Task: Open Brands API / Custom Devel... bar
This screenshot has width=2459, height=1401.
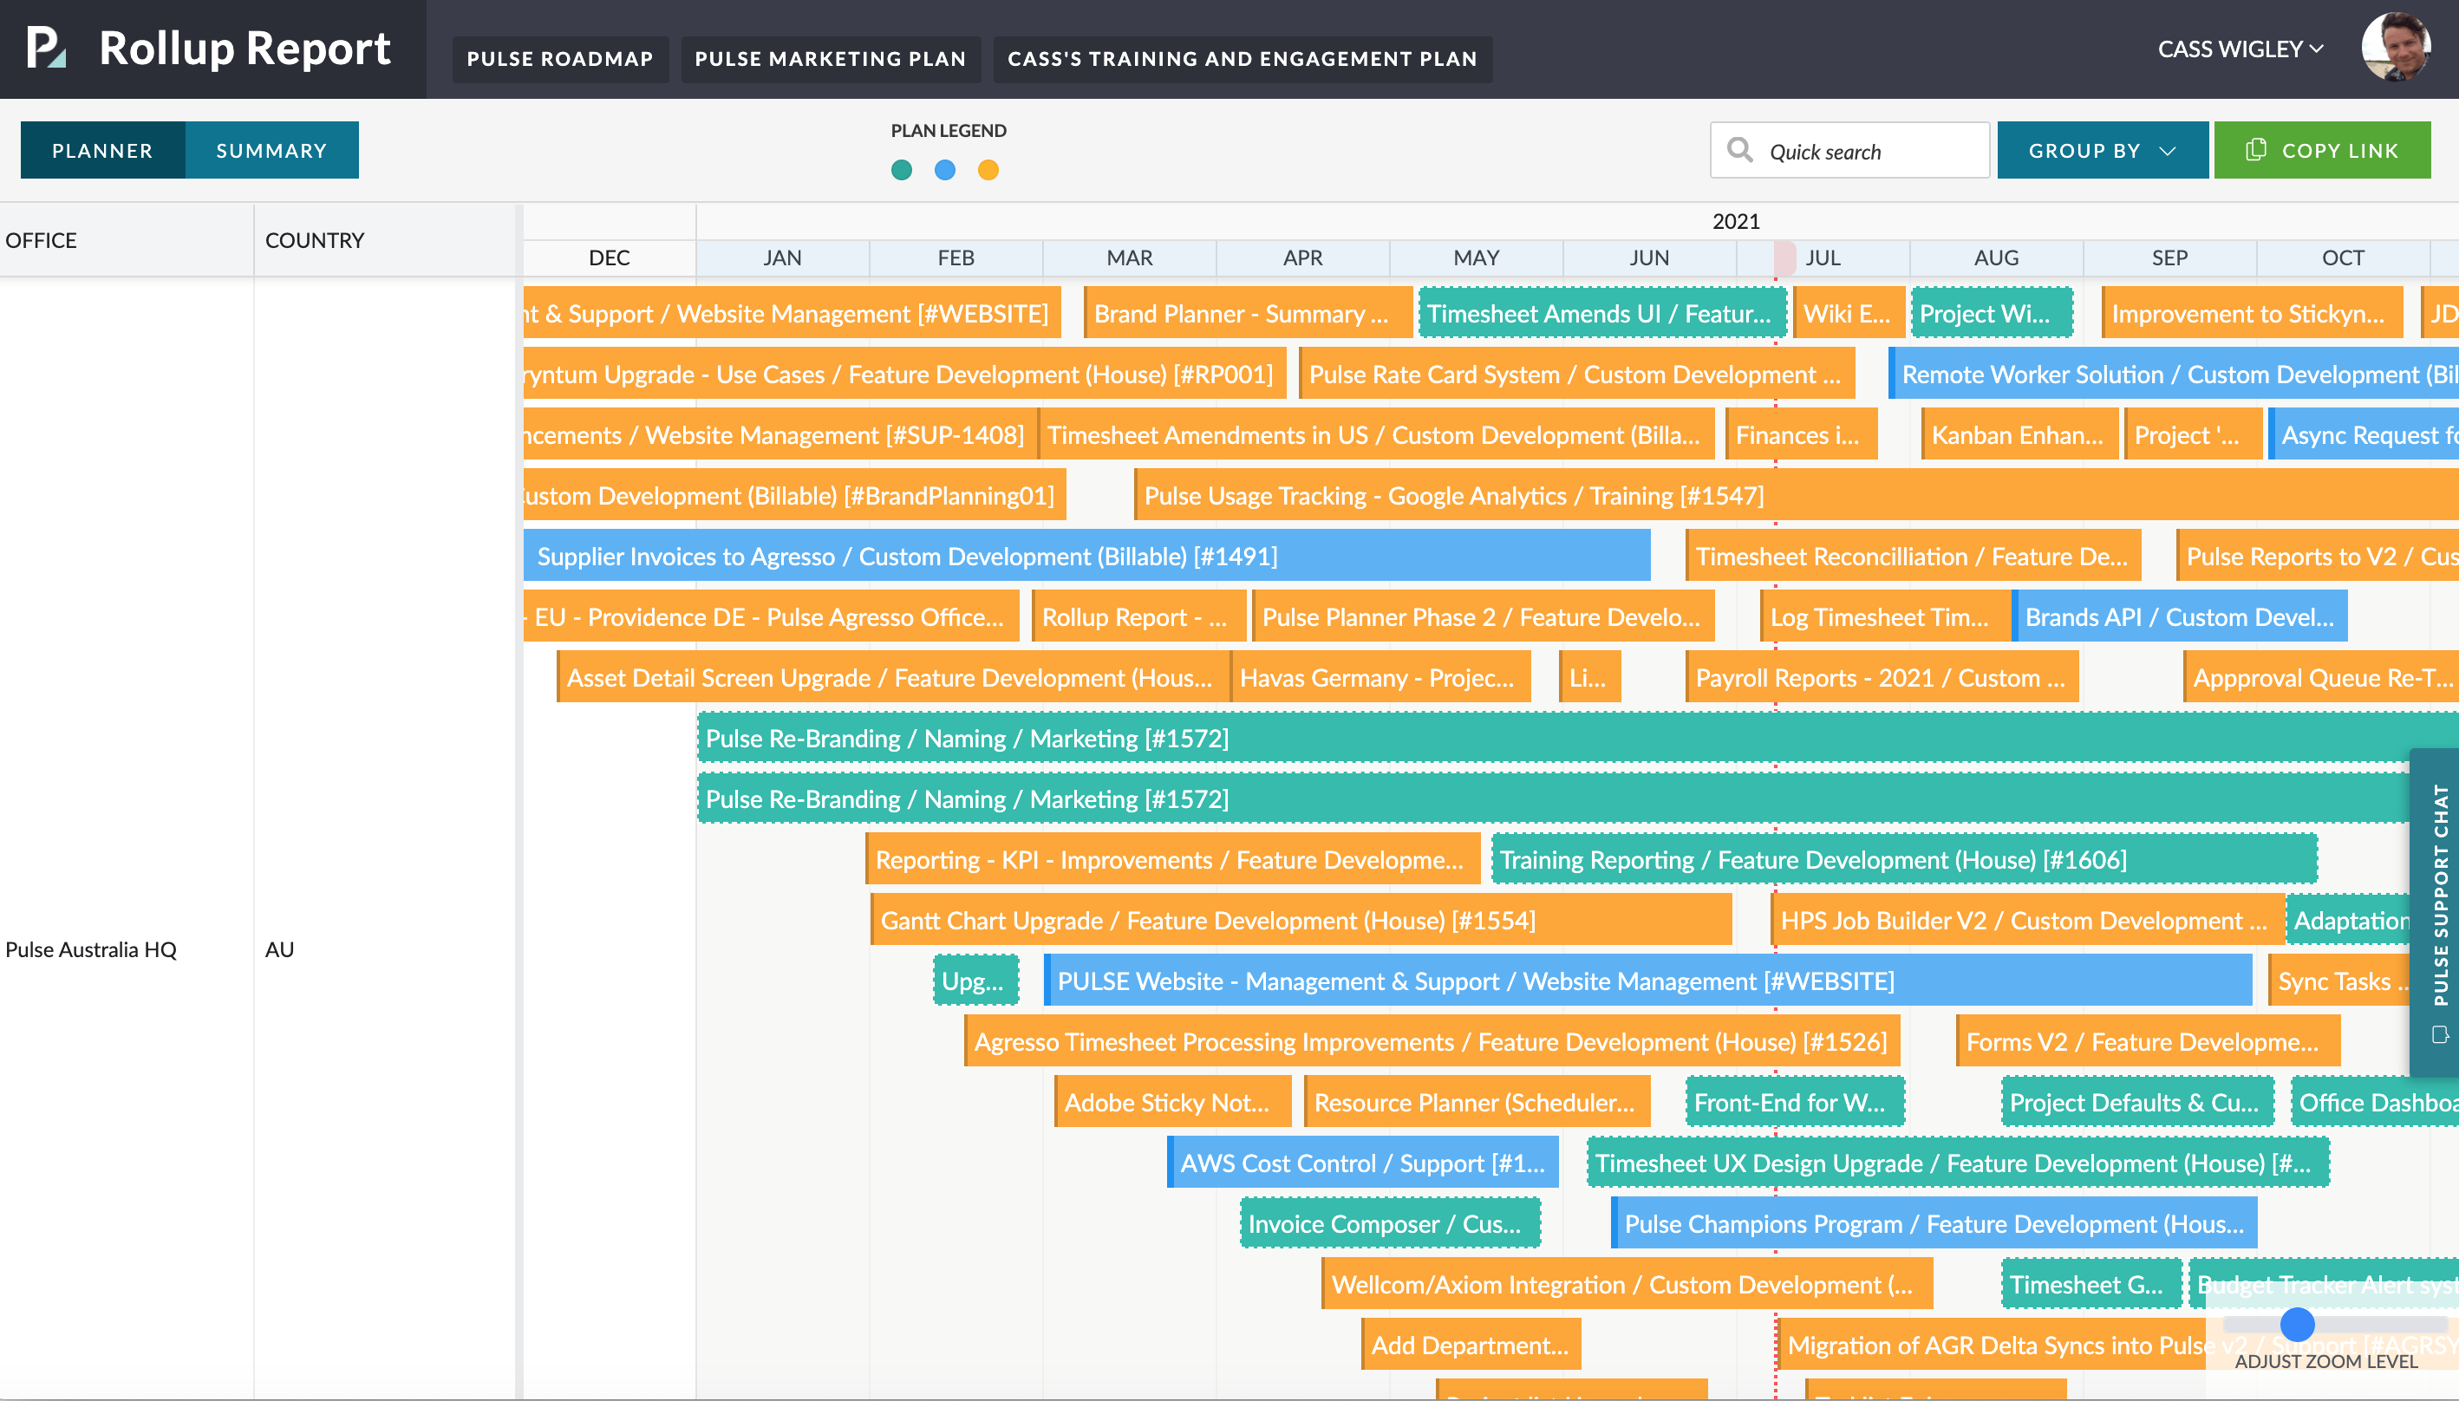Action: point(2182,616)
